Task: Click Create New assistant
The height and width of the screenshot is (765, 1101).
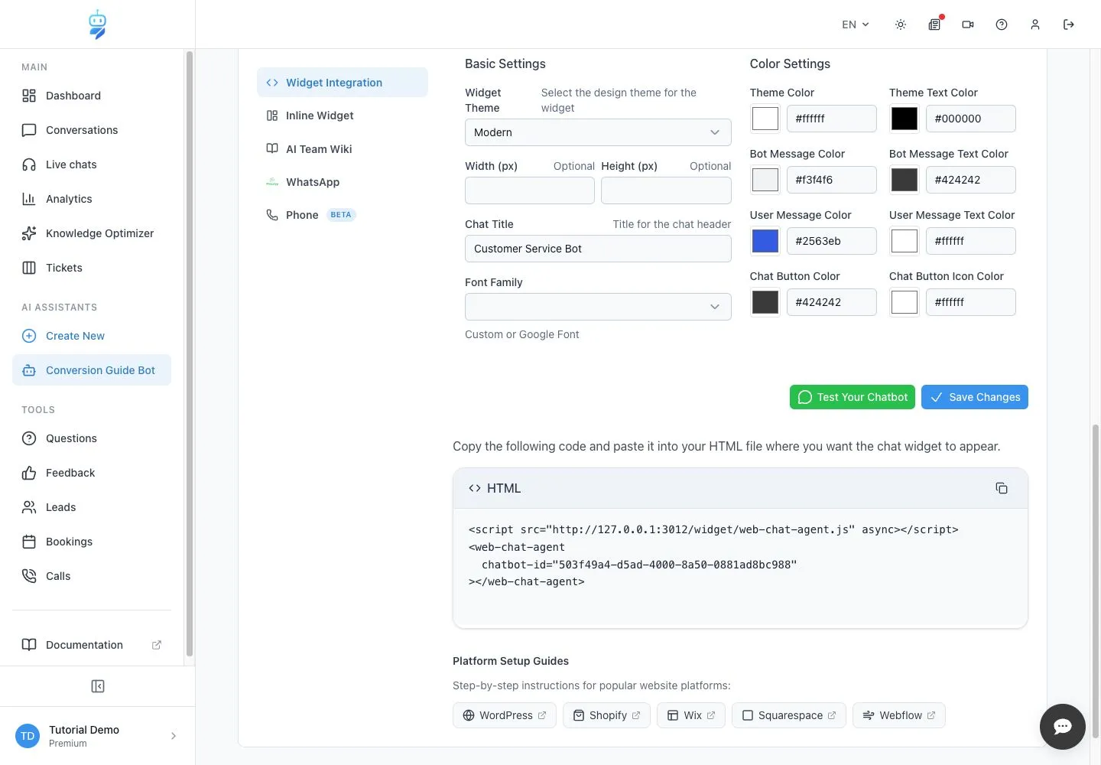Action: pos(92,336)
